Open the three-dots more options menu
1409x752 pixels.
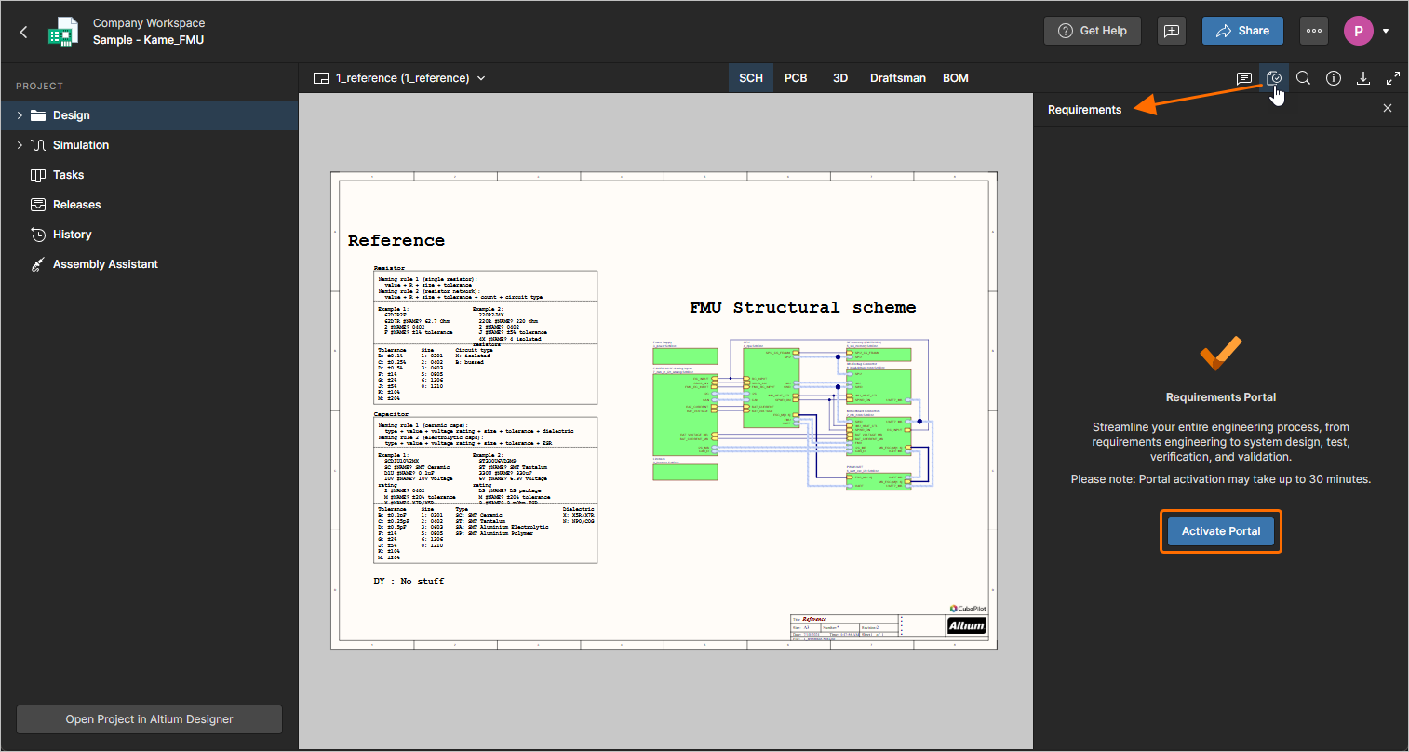(x=1314, y=31)
